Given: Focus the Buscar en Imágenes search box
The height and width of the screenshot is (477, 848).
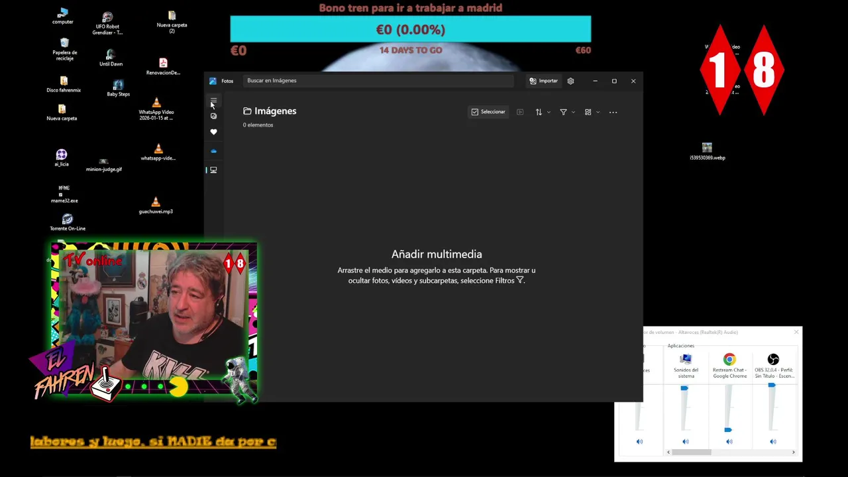Looking at the screenshot, I should (378, 81).
